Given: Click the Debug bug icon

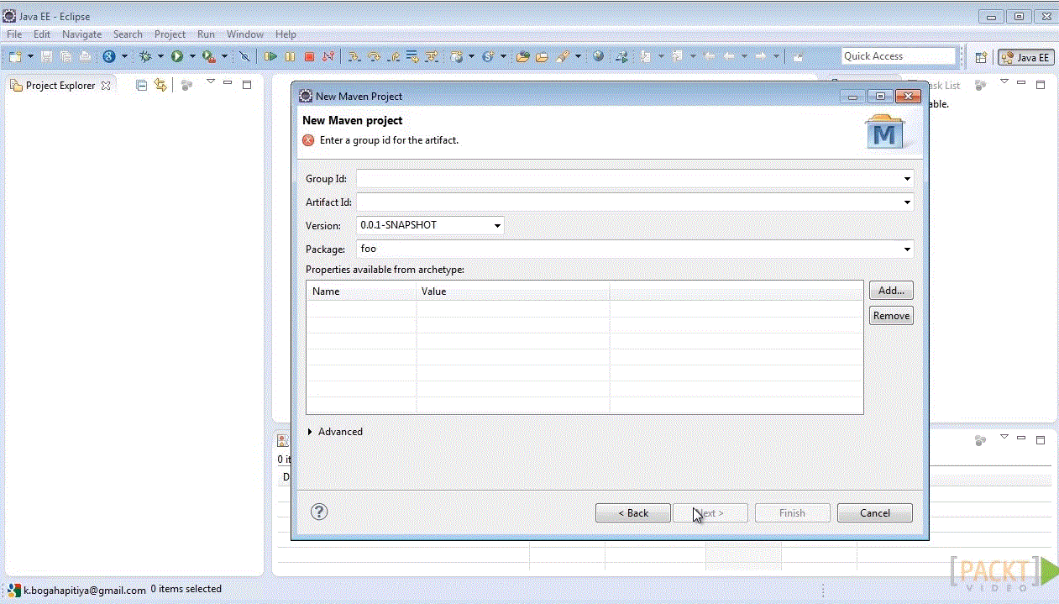Looking at the screenshot, I should pos(145,56).
